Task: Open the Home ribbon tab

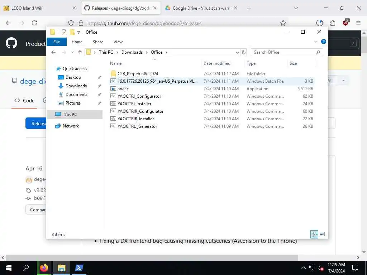Action: point(77,42)
